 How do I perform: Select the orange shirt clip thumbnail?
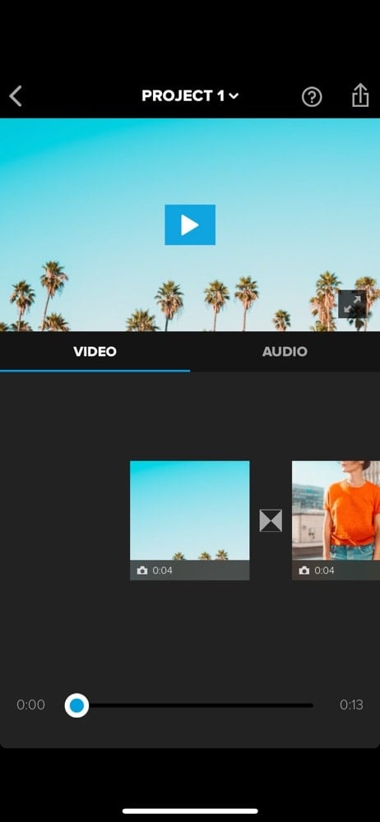(336, 520)
